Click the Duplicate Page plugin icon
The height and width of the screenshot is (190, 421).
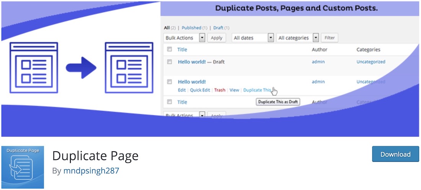[23, 167]
